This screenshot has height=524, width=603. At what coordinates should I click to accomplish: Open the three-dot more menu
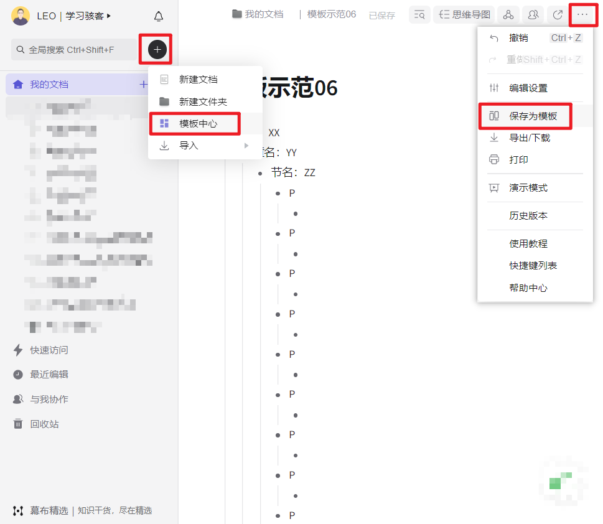click(x=582, y=15)
